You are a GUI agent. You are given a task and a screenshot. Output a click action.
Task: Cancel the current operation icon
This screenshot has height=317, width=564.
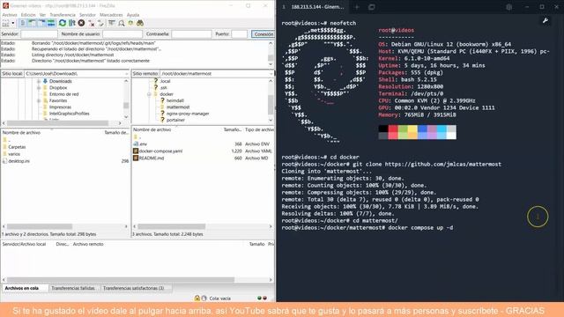click(x=81, y=24)
